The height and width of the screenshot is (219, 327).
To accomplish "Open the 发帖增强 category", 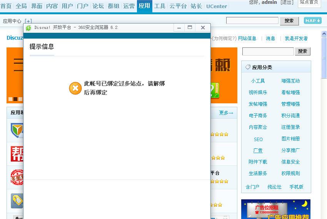I will coord(258,104).
